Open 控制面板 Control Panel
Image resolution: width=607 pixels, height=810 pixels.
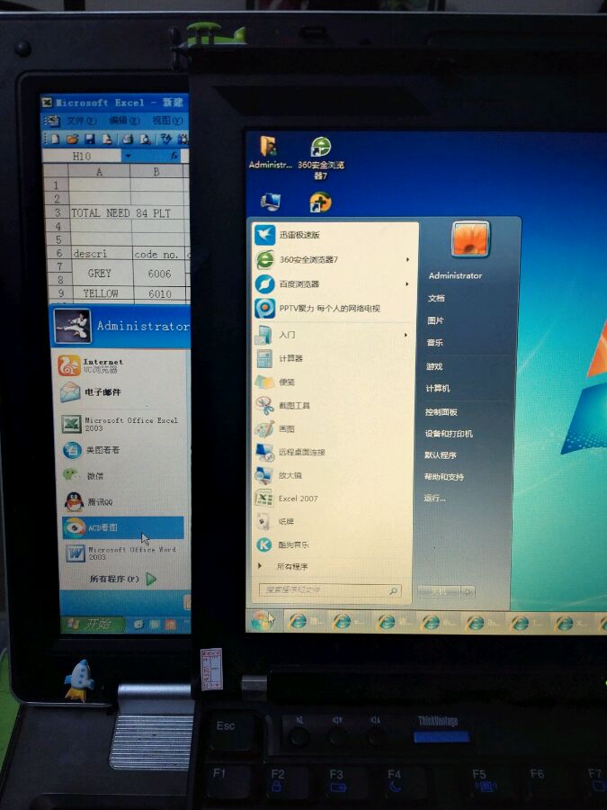[x=441, y=412]
